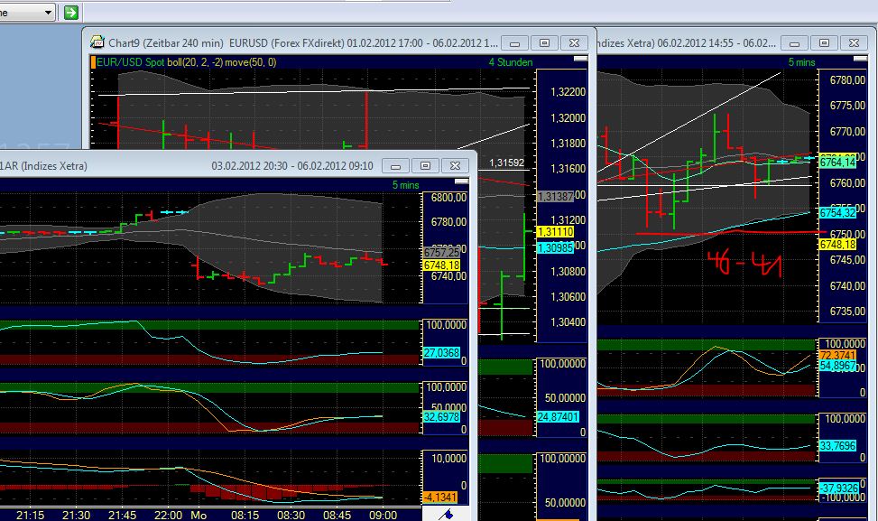The height and width of the screenshot is (521, 878).
Task: Click the orange marker beside EUR/USD Spot
Action: pos(93,62)
